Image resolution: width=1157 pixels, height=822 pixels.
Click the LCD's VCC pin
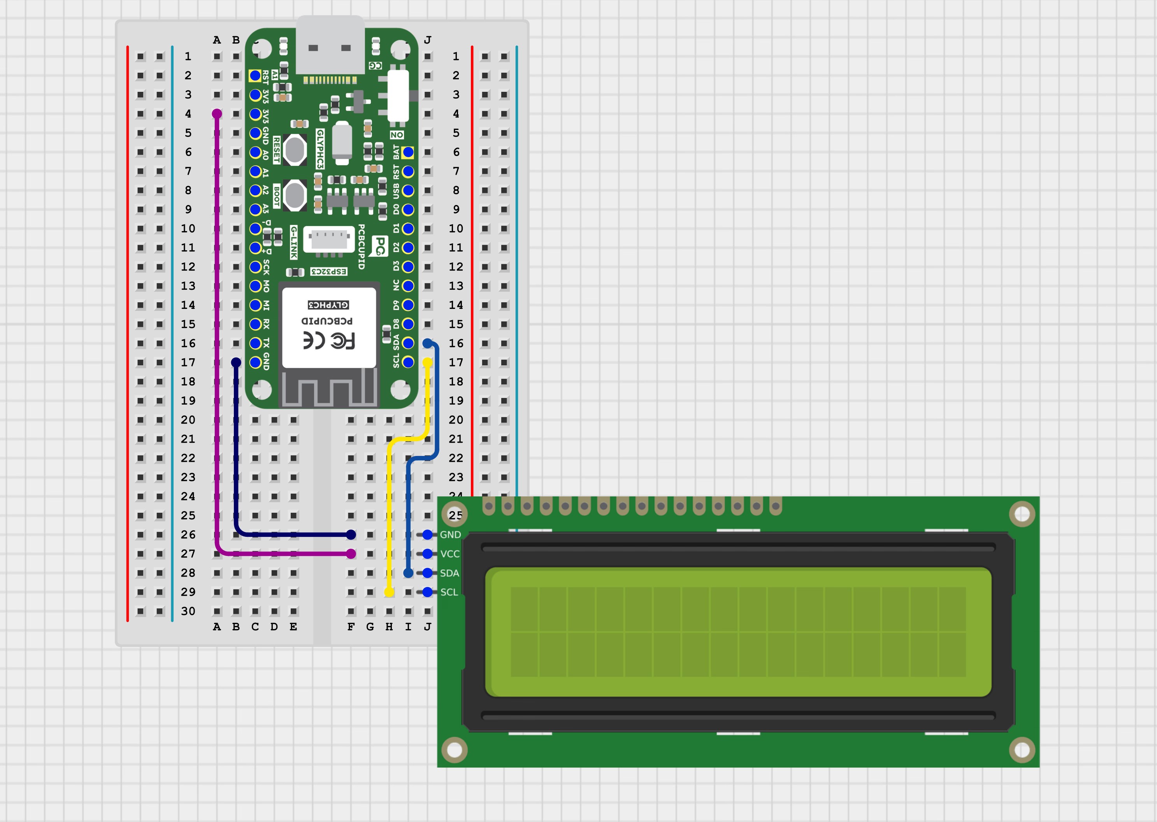(428, 554)
